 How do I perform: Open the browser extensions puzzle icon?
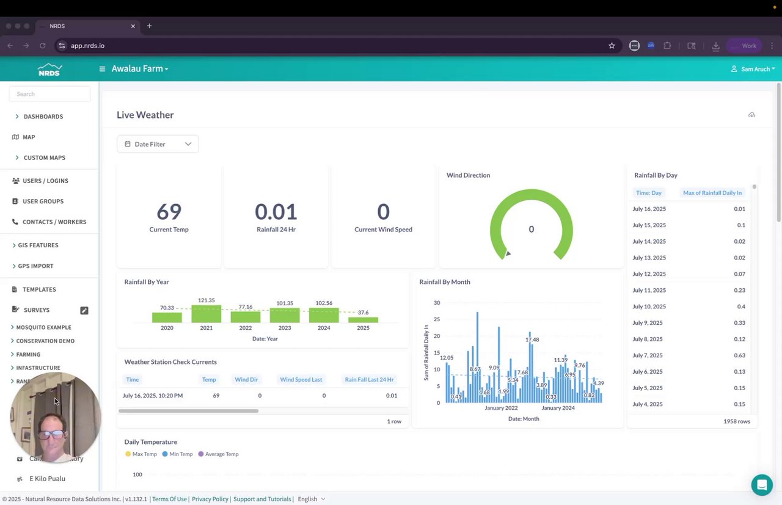point(667,46)
